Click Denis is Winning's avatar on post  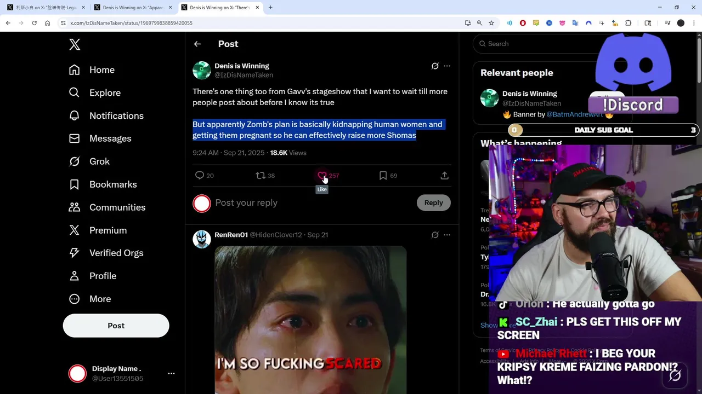[x=202, y=70]
